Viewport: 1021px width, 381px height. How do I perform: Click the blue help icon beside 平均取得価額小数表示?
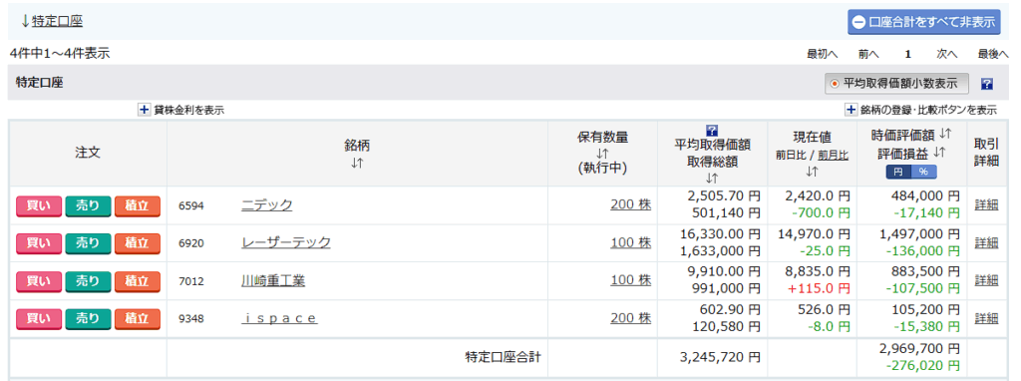986,84
